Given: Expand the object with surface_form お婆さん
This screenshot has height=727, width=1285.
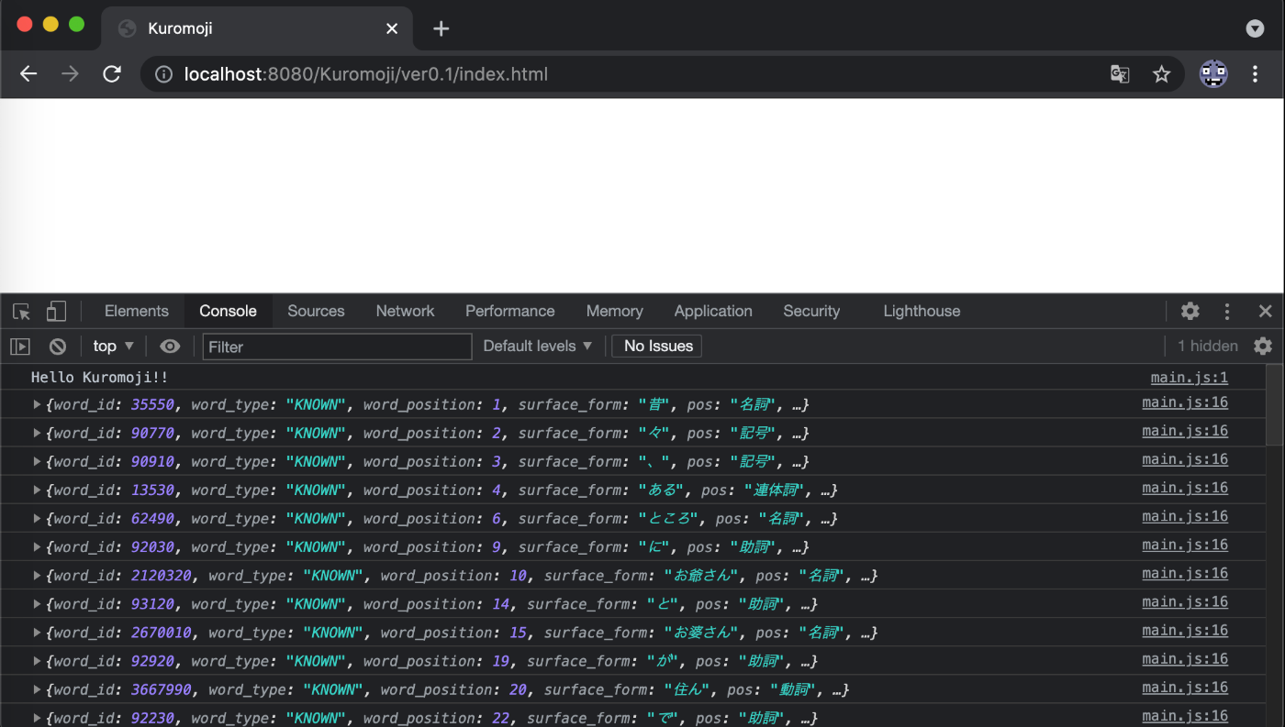Looking at the screenshot, I should tap(38, 632).
